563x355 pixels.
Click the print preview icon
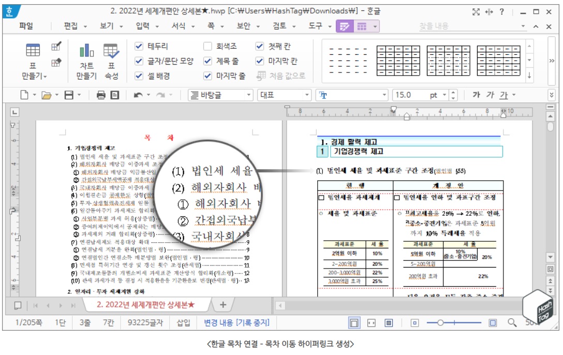(x=114, y=95)
